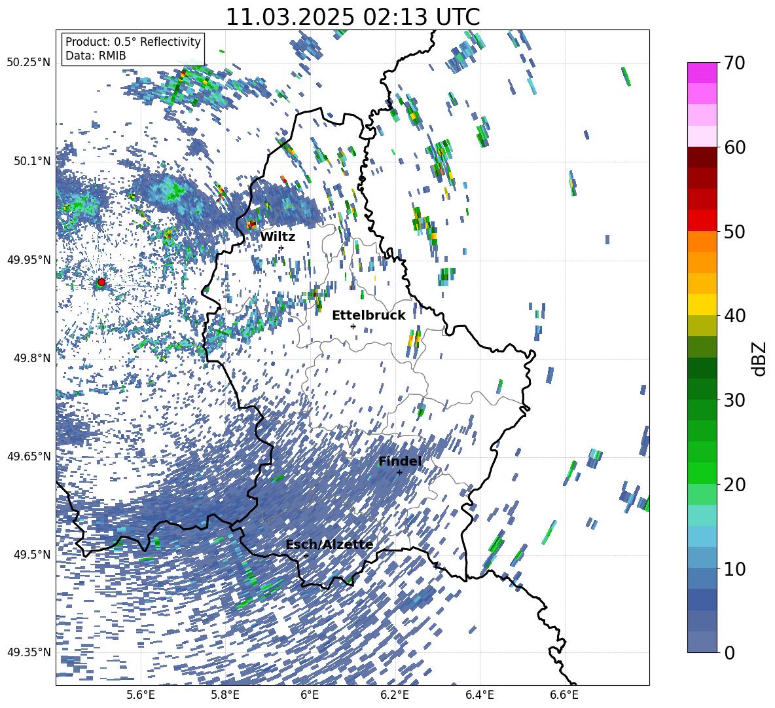The height and width of the screenshot is (708, 775).
Task: Click the 50.25°N latitude label
Action: [x=29, y=63]
